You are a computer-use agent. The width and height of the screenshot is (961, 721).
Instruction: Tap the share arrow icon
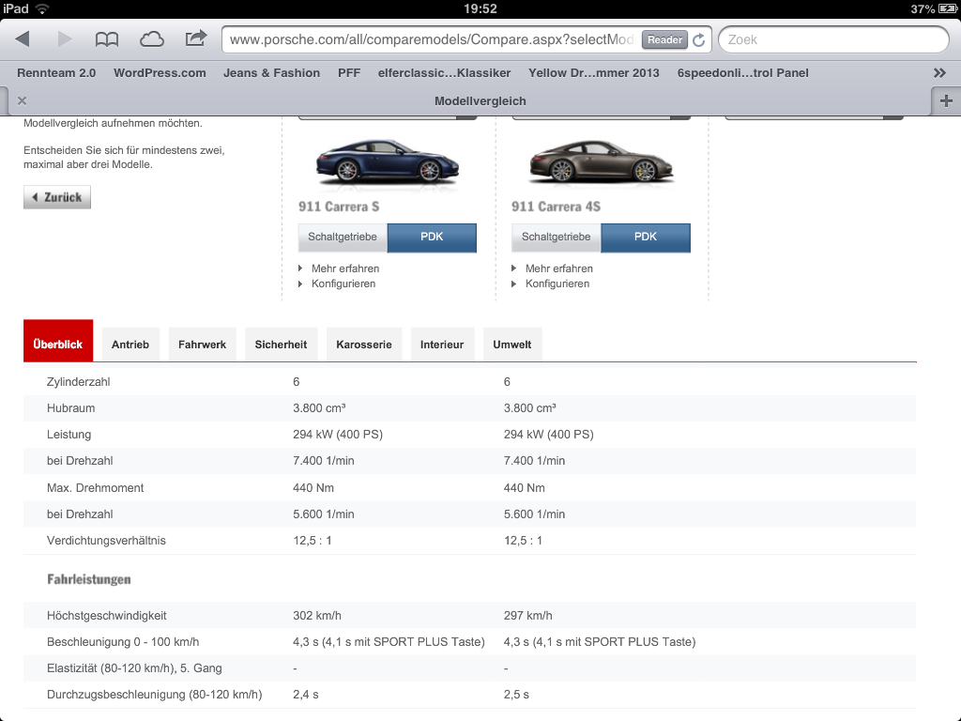pos(195,38)
